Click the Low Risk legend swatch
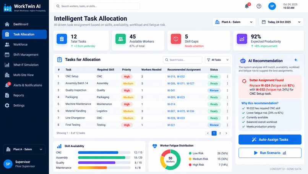Screen dimensions: 308x174 pyautogui.click(x=190, y=153)
